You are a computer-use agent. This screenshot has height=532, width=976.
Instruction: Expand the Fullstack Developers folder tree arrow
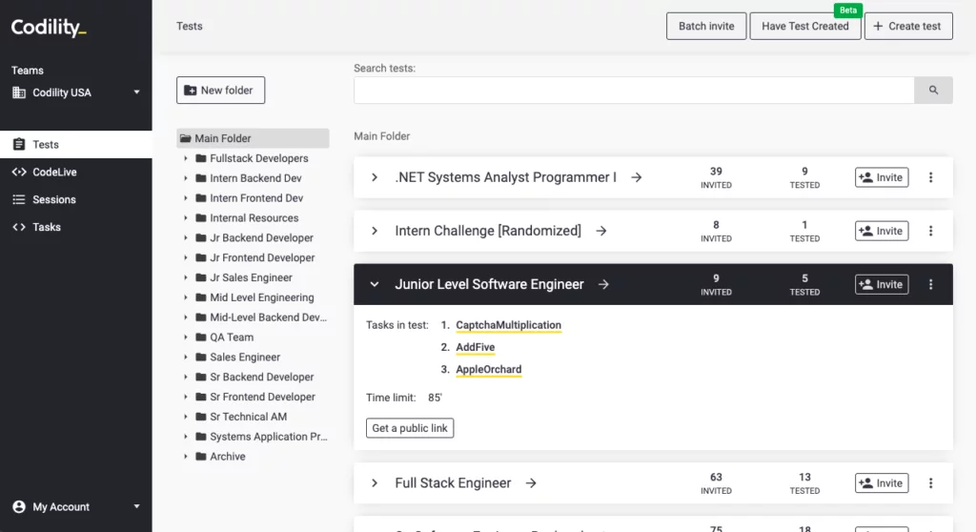[186, 158]
